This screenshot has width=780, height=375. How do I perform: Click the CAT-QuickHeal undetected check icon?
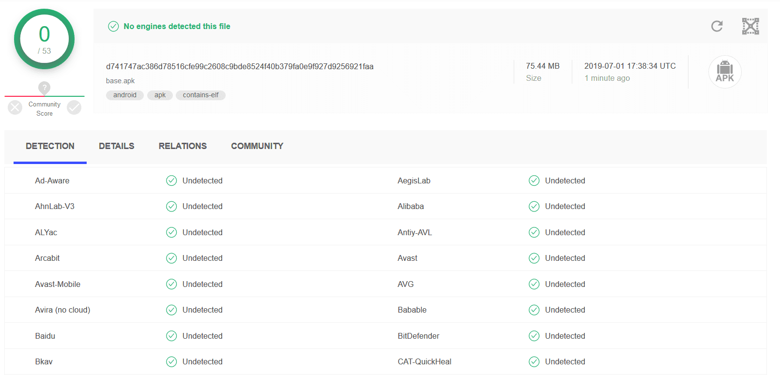[534, 361]
